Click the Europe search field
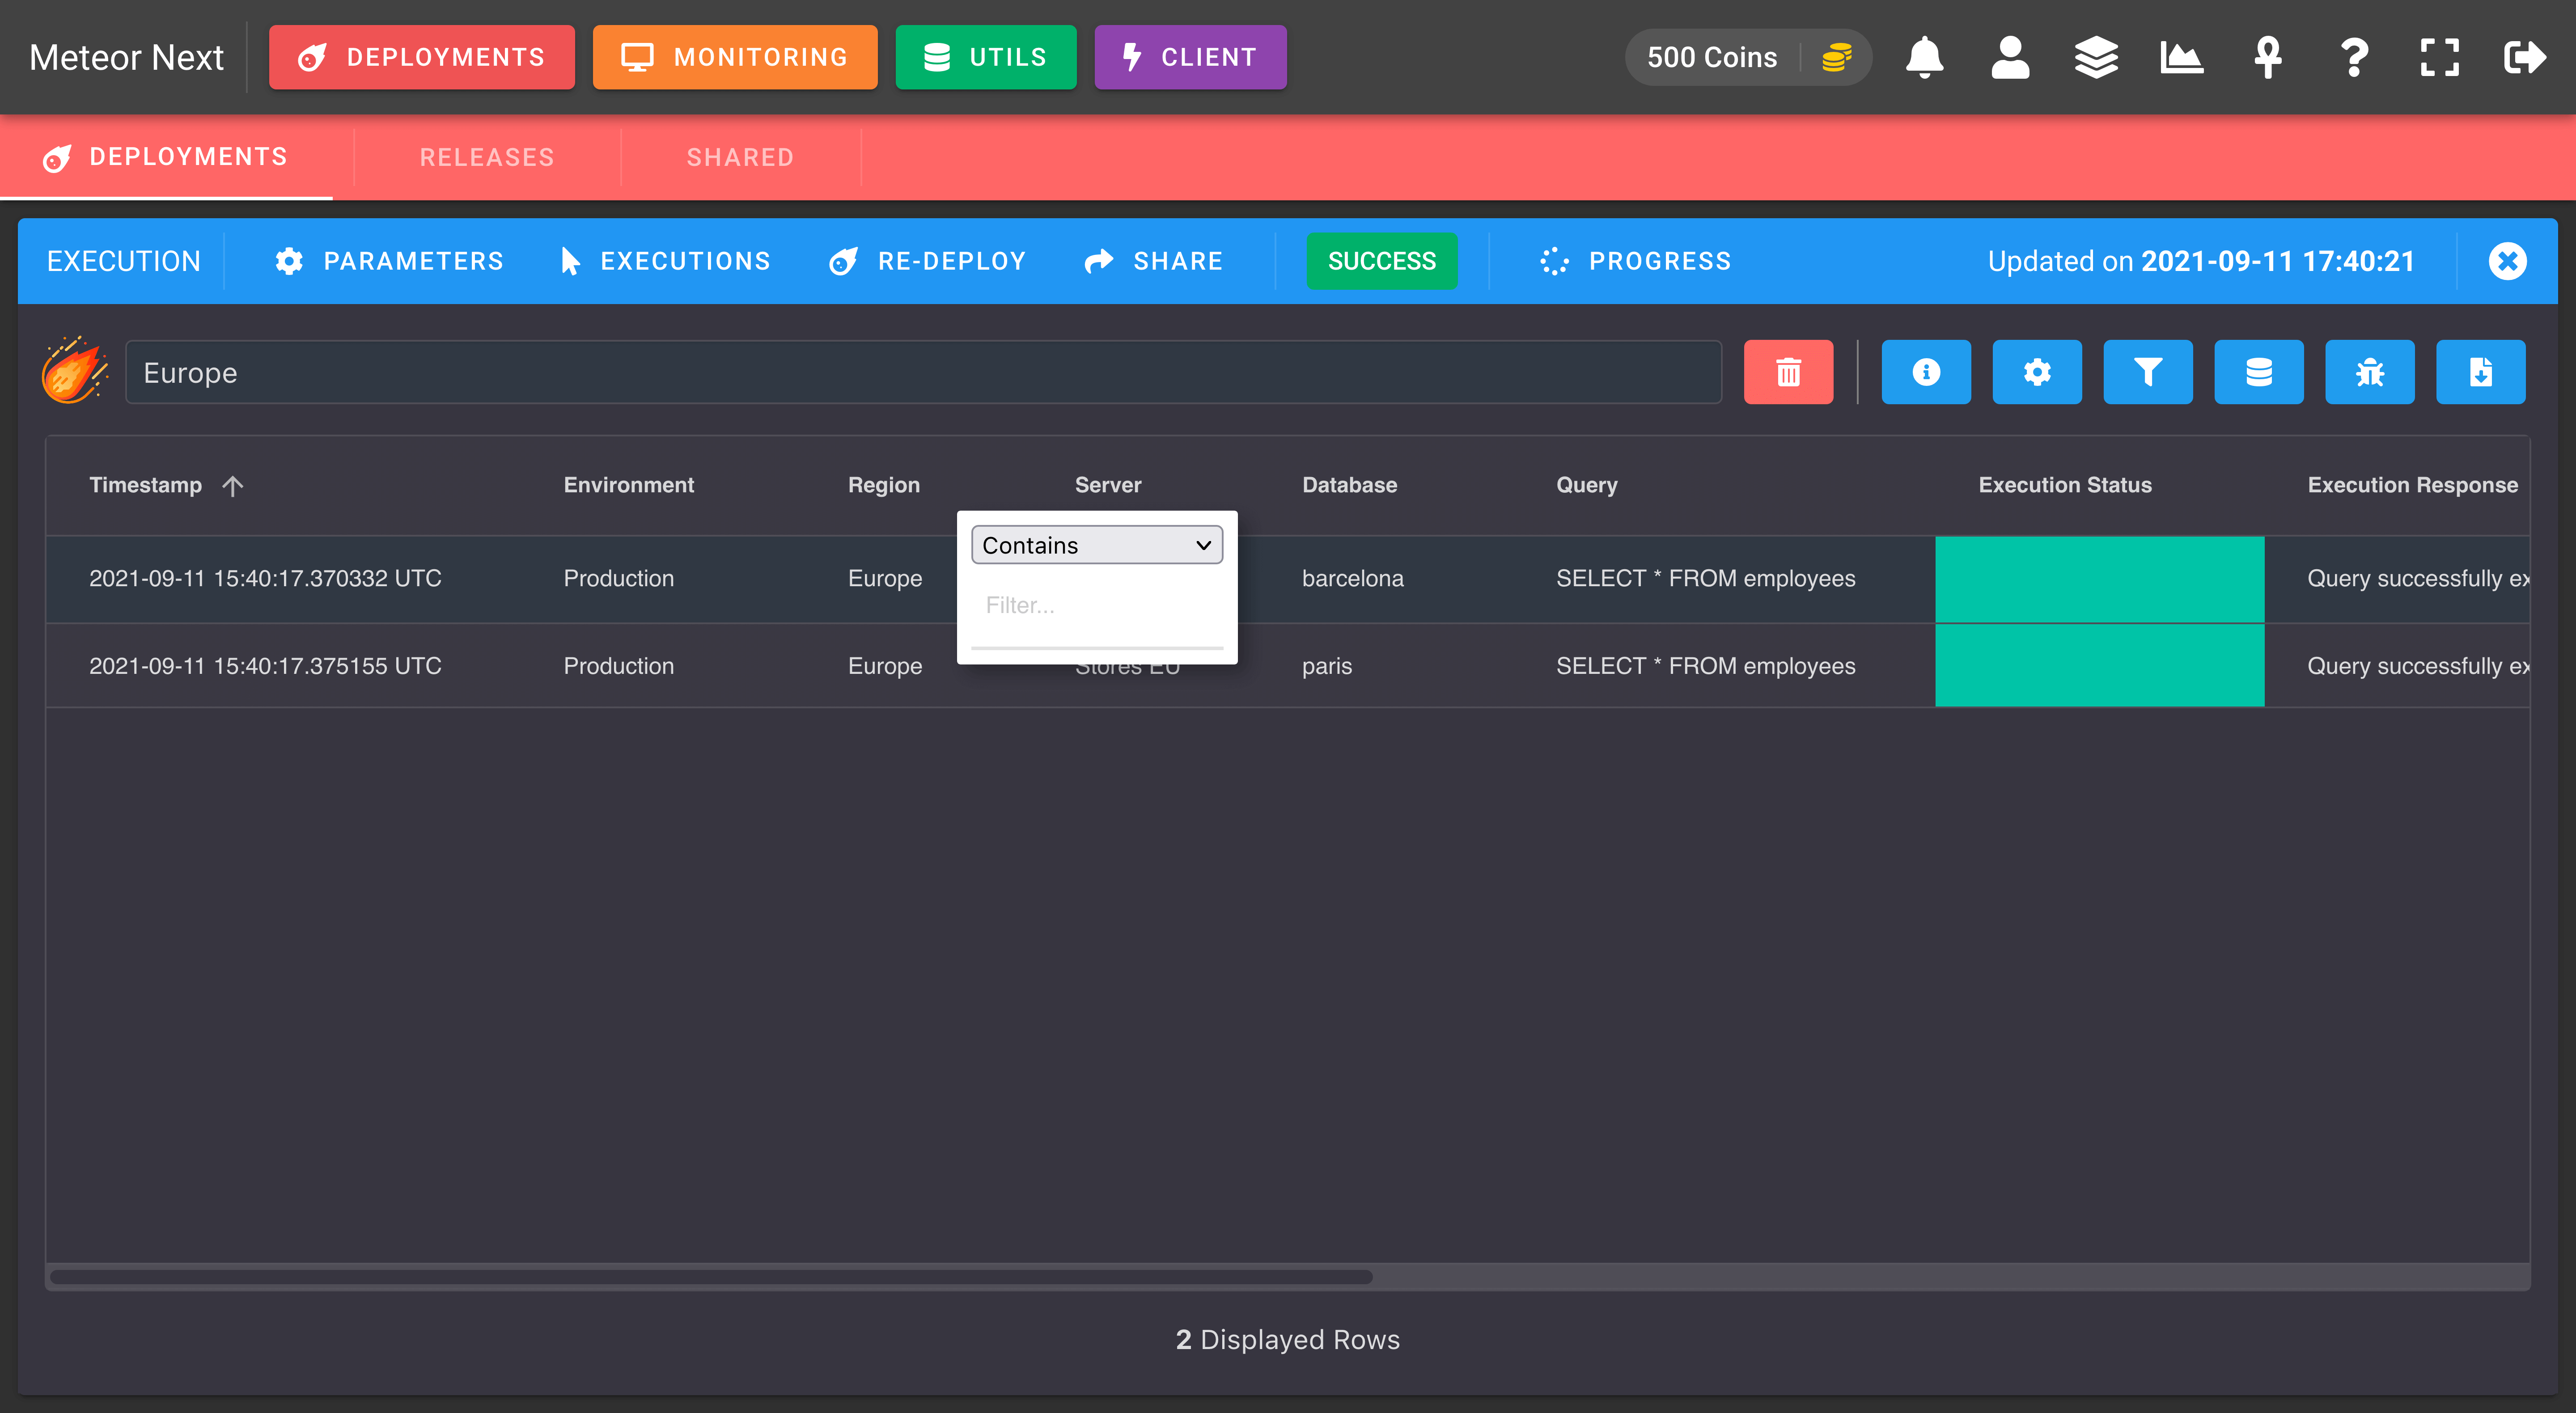The height and width of the screenshot is (1413, 2576). tap(923, 372)
